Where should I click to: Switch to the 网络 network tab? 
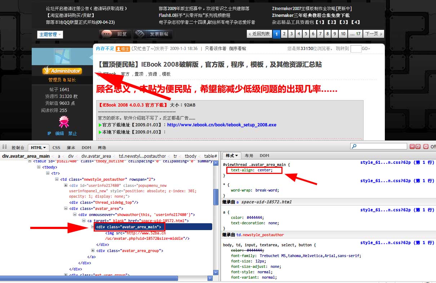[x=102, y=148]
